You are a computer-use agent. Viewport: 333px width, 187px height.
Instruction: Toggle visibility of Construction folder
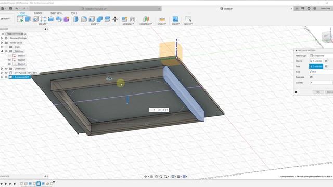pos(6,69)
